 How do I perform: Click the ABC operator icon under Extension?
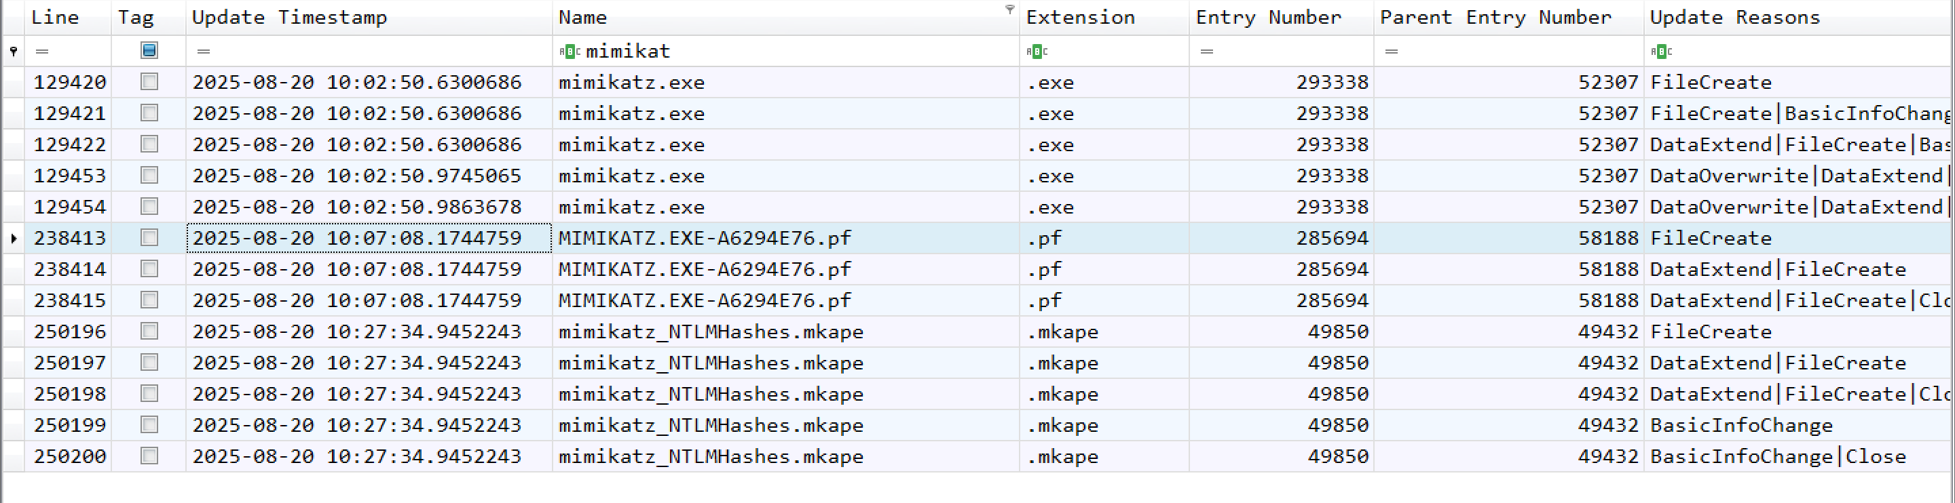pos(1037,52)
